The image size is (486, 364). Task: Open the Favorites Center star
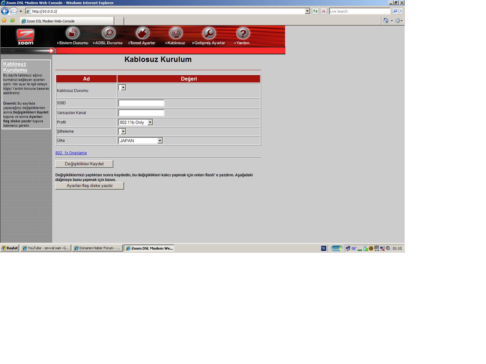click(4, 21)
